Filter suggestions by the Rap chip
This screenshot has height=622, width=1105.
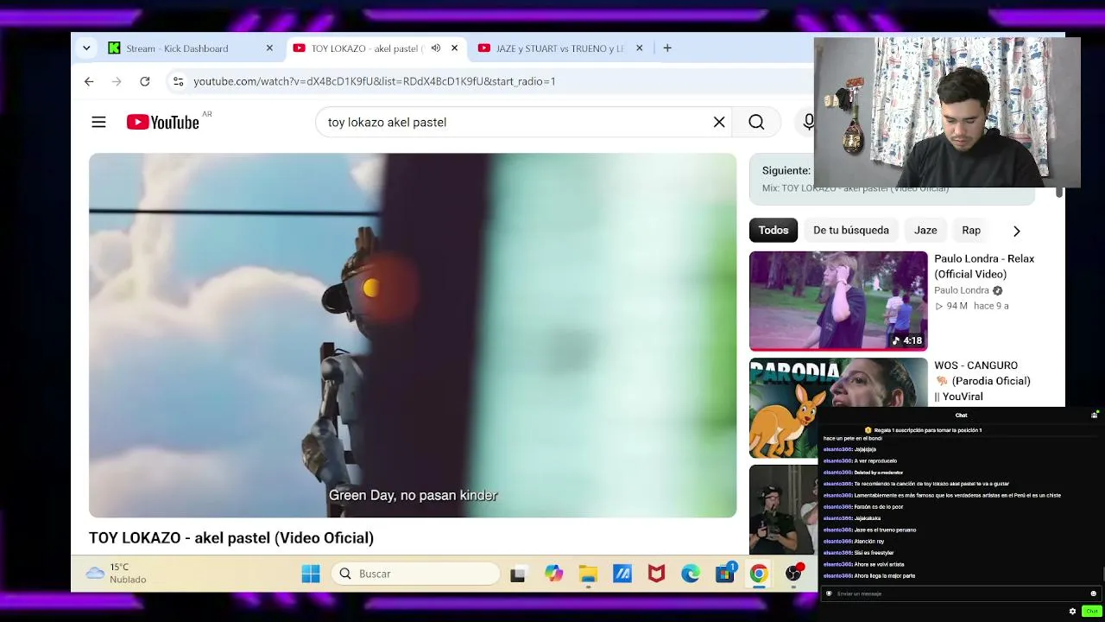(971, 231)
